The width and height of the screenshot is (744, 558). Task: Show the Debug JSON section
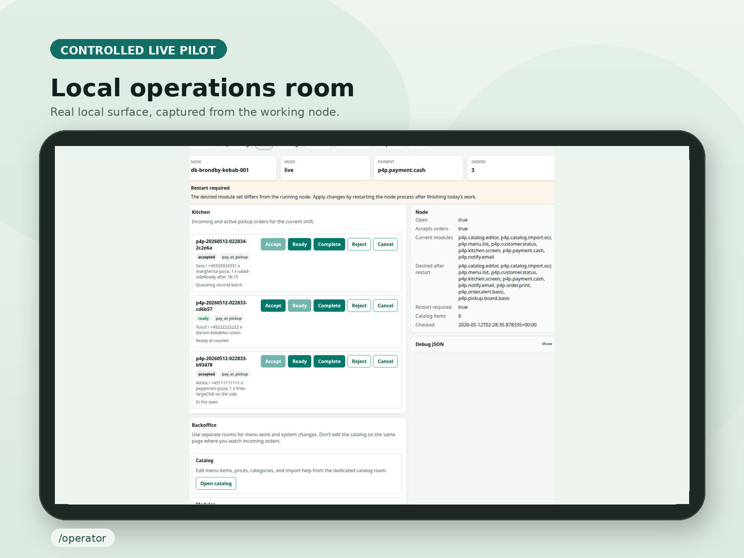coord(547,344)
